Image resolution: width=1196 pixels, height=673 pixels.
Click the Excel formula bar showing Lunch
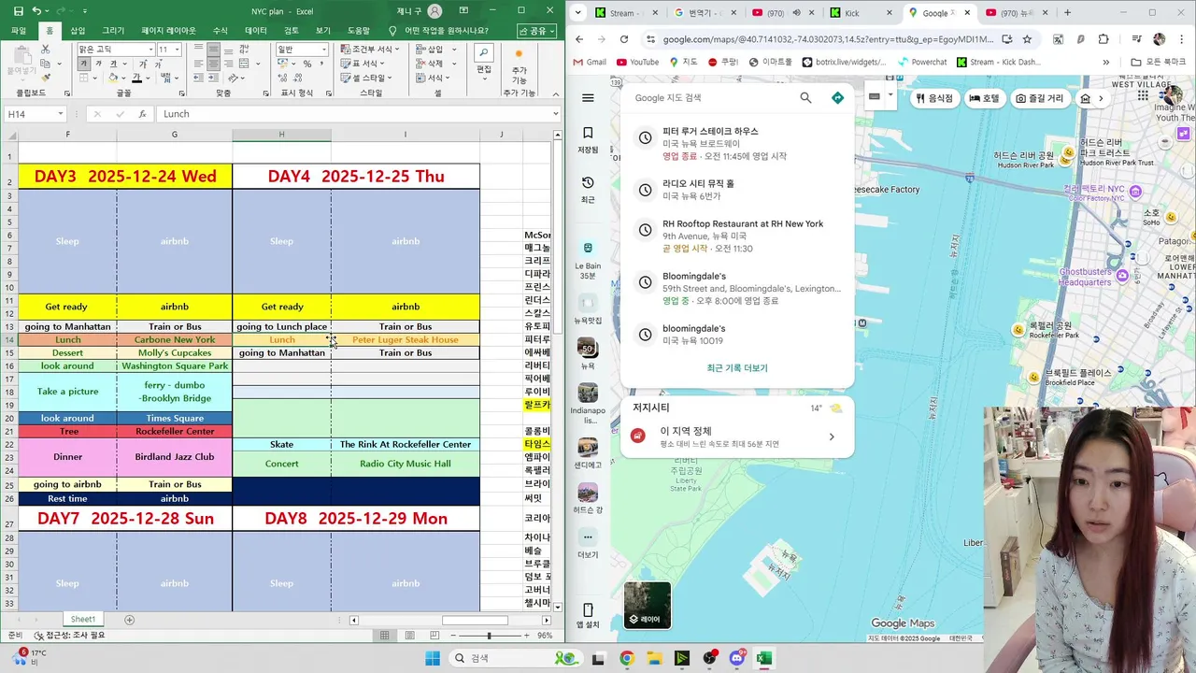(358, 114)
